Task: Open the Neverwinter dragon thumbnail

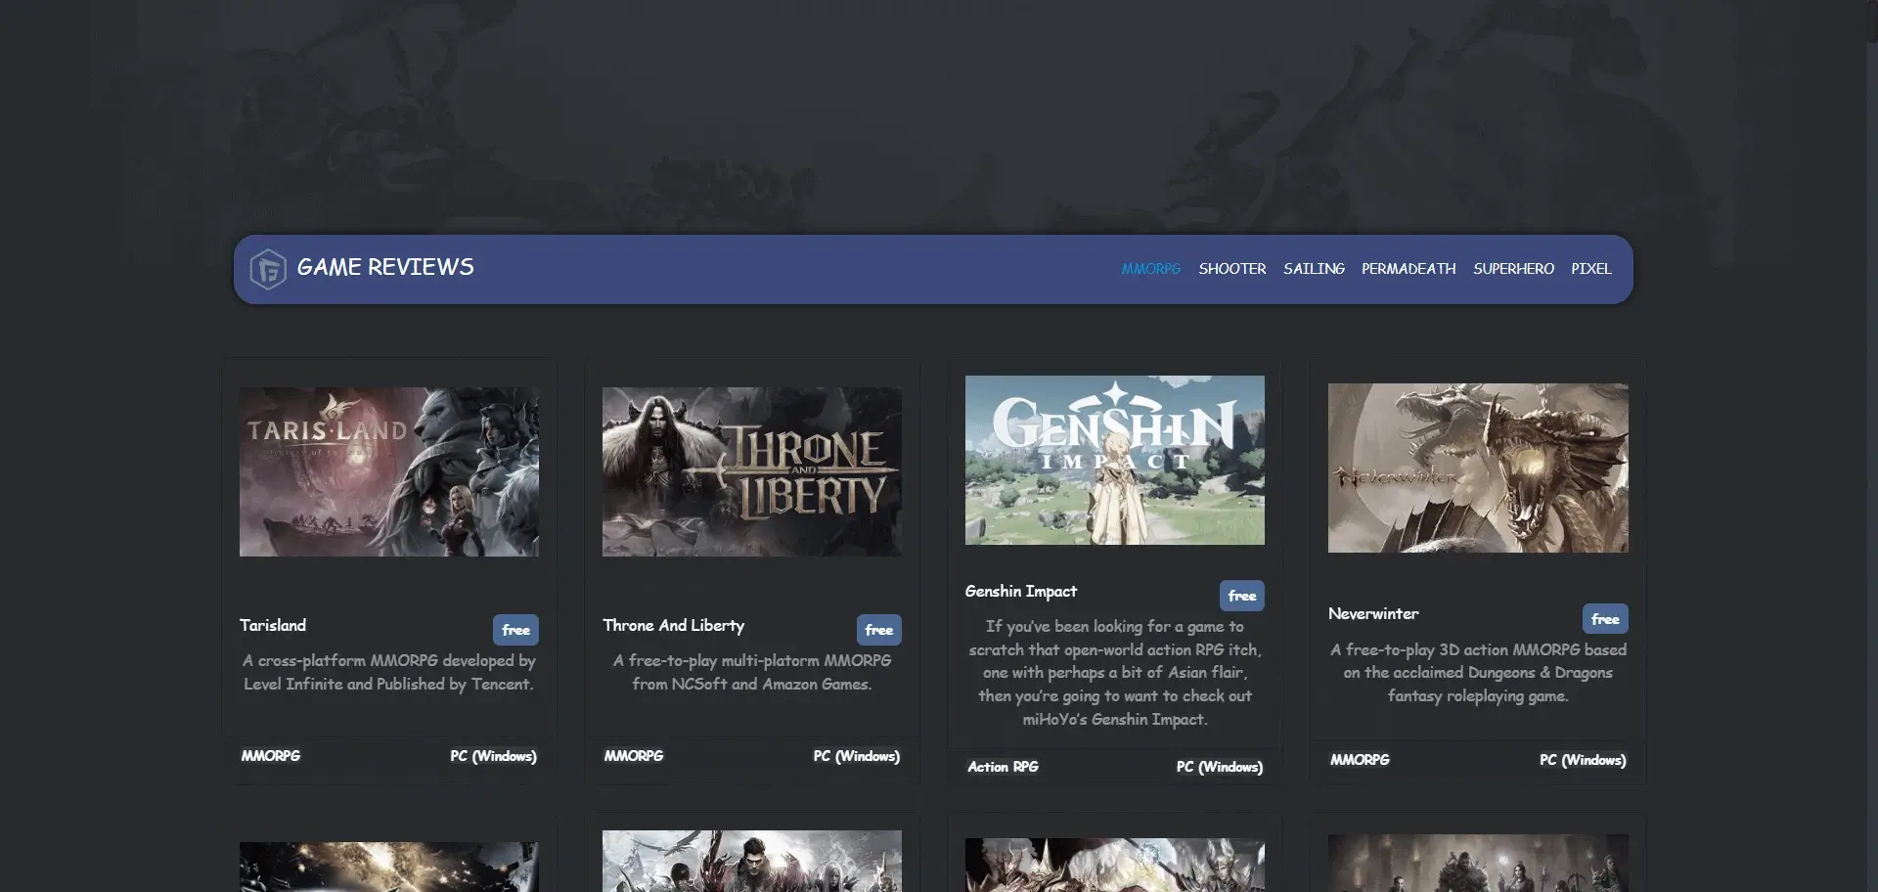Action: 1478,468
